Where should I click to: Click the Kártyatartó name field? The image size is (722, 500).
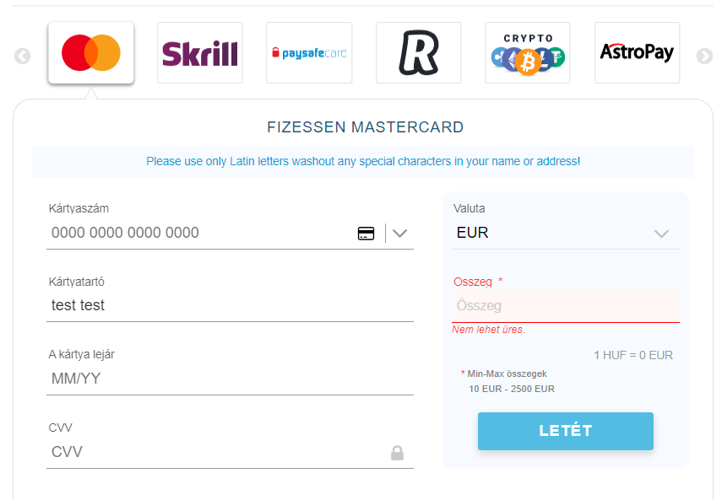[x=231, y=305]
